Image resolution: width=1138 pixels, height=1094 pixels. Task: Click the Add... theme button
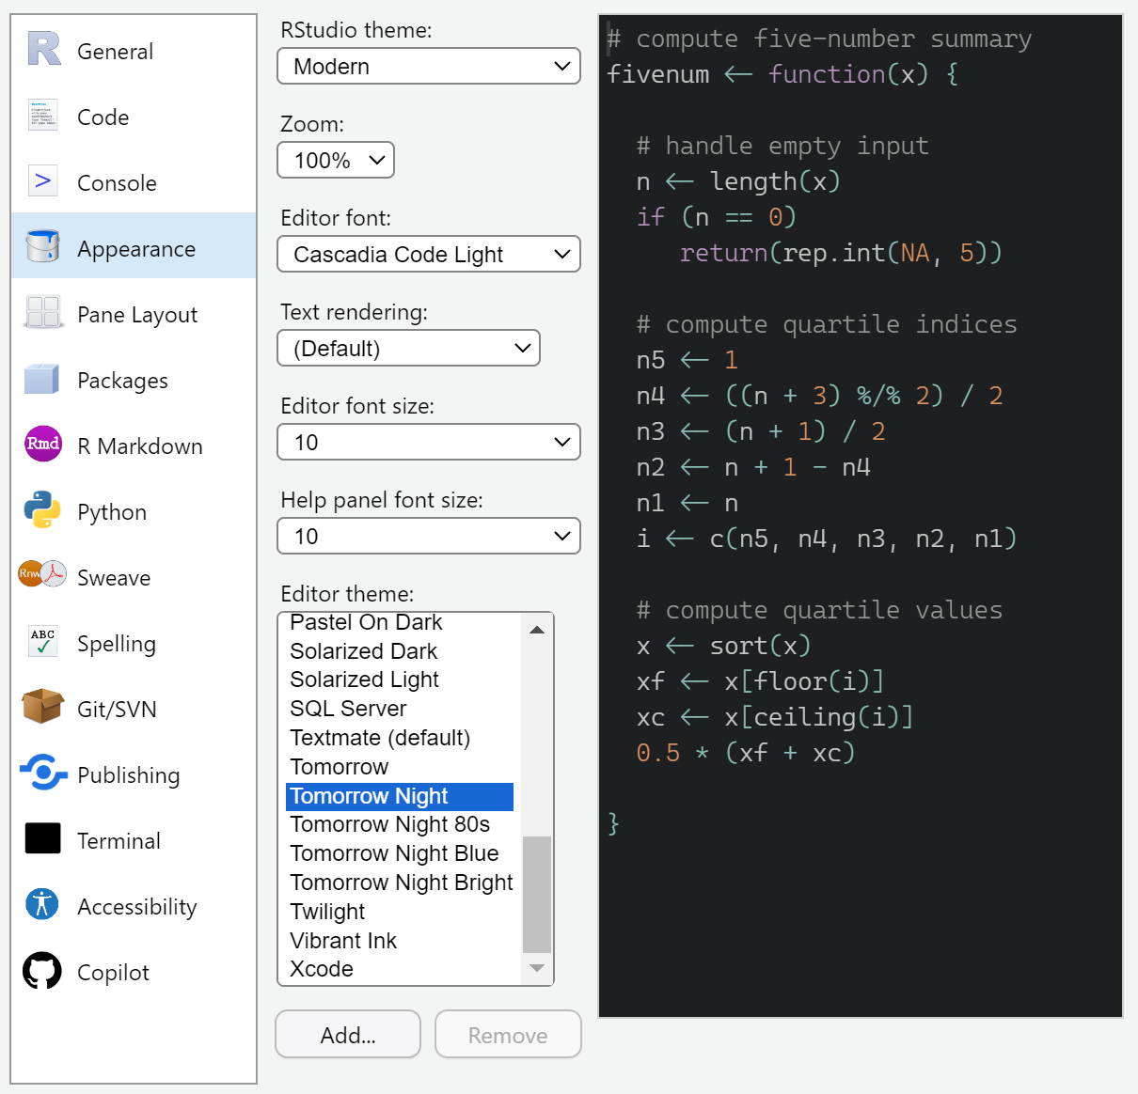click(348, 1035)
